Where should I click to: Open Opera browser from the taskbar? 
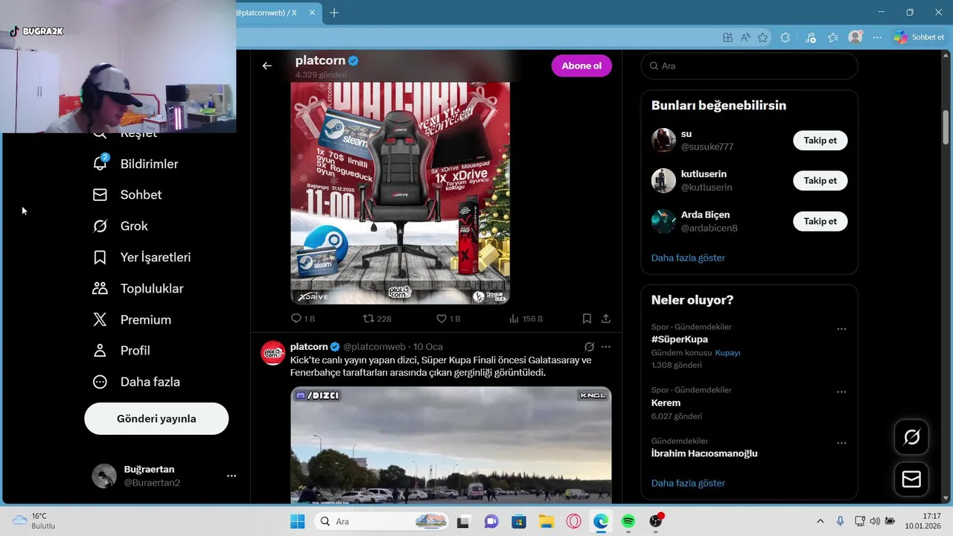(x=573, y=521)
